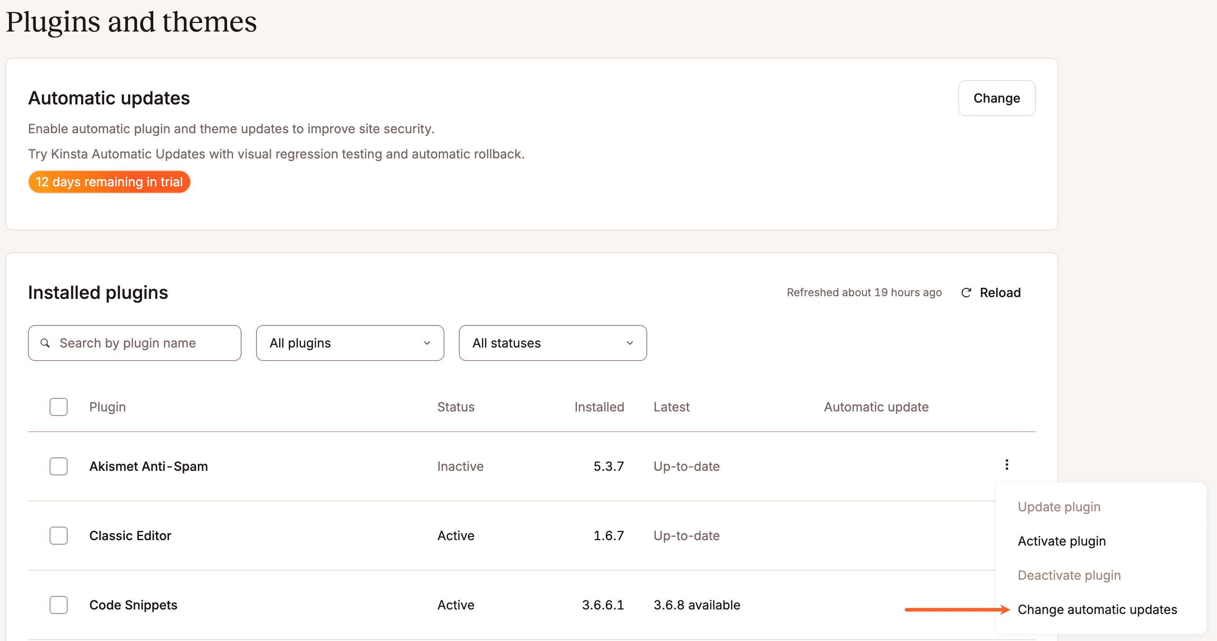Choose Deactivate plugin from the menu
1217x641 pixels.
pos(1069,575)
